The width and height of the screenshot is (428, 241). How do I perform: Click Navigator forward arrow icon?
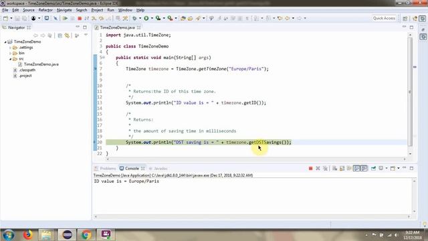click(x=43, y=35)
